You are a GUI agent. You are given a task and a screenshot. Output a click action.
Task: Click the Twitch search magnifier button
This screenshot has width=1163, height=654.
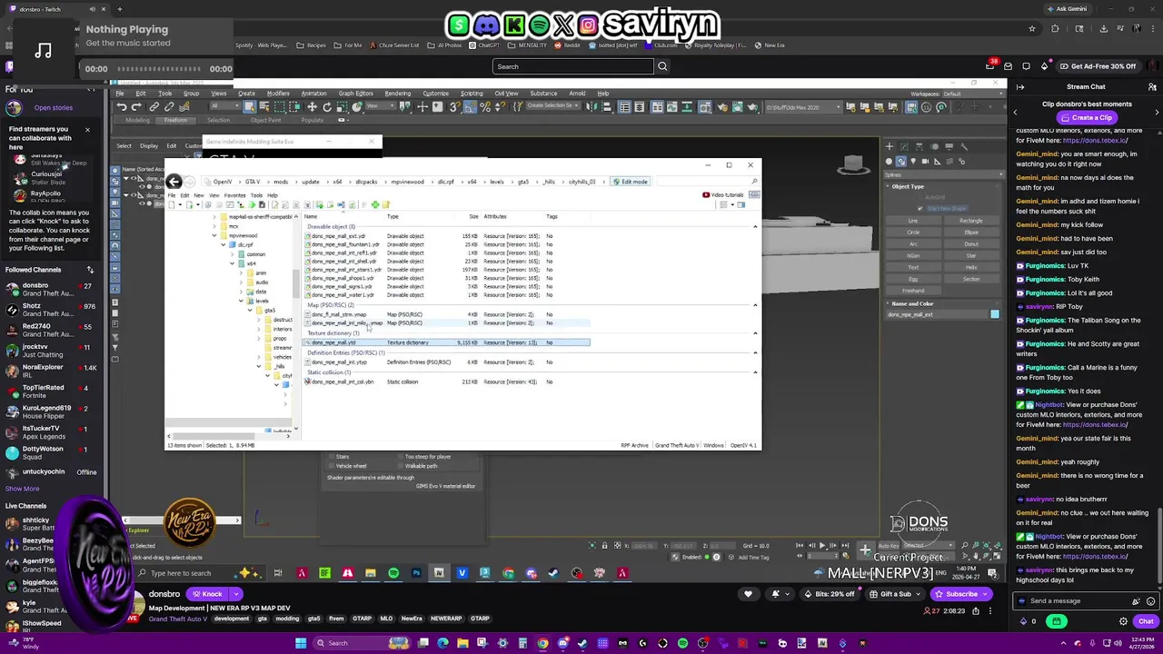[x=662, y=66]
